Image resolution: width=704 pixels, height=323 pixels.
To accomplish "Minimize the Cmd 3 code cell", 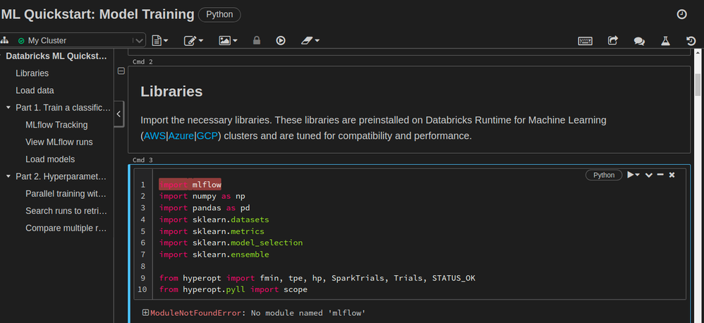I will pos(660,175).
